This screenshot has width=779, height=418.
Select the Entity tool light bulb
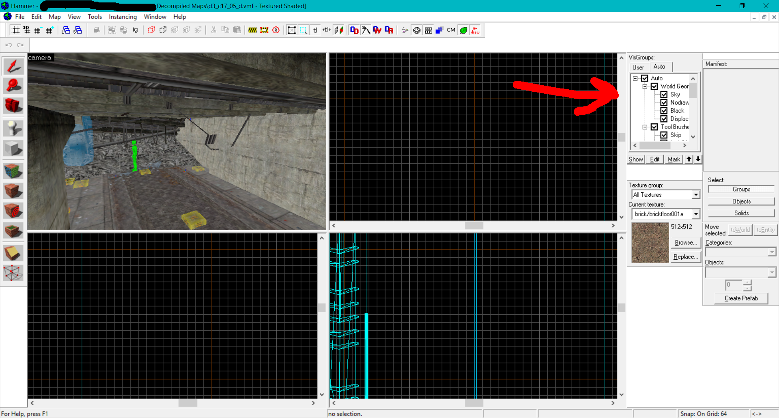(13, 128)
